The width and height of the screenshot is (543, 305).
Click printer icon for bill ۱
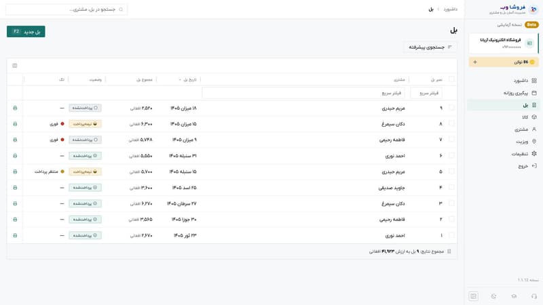pos(15,235)
